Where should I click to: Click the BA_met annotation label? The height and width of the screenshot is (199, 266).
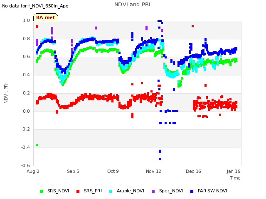[x=46, y=17]
